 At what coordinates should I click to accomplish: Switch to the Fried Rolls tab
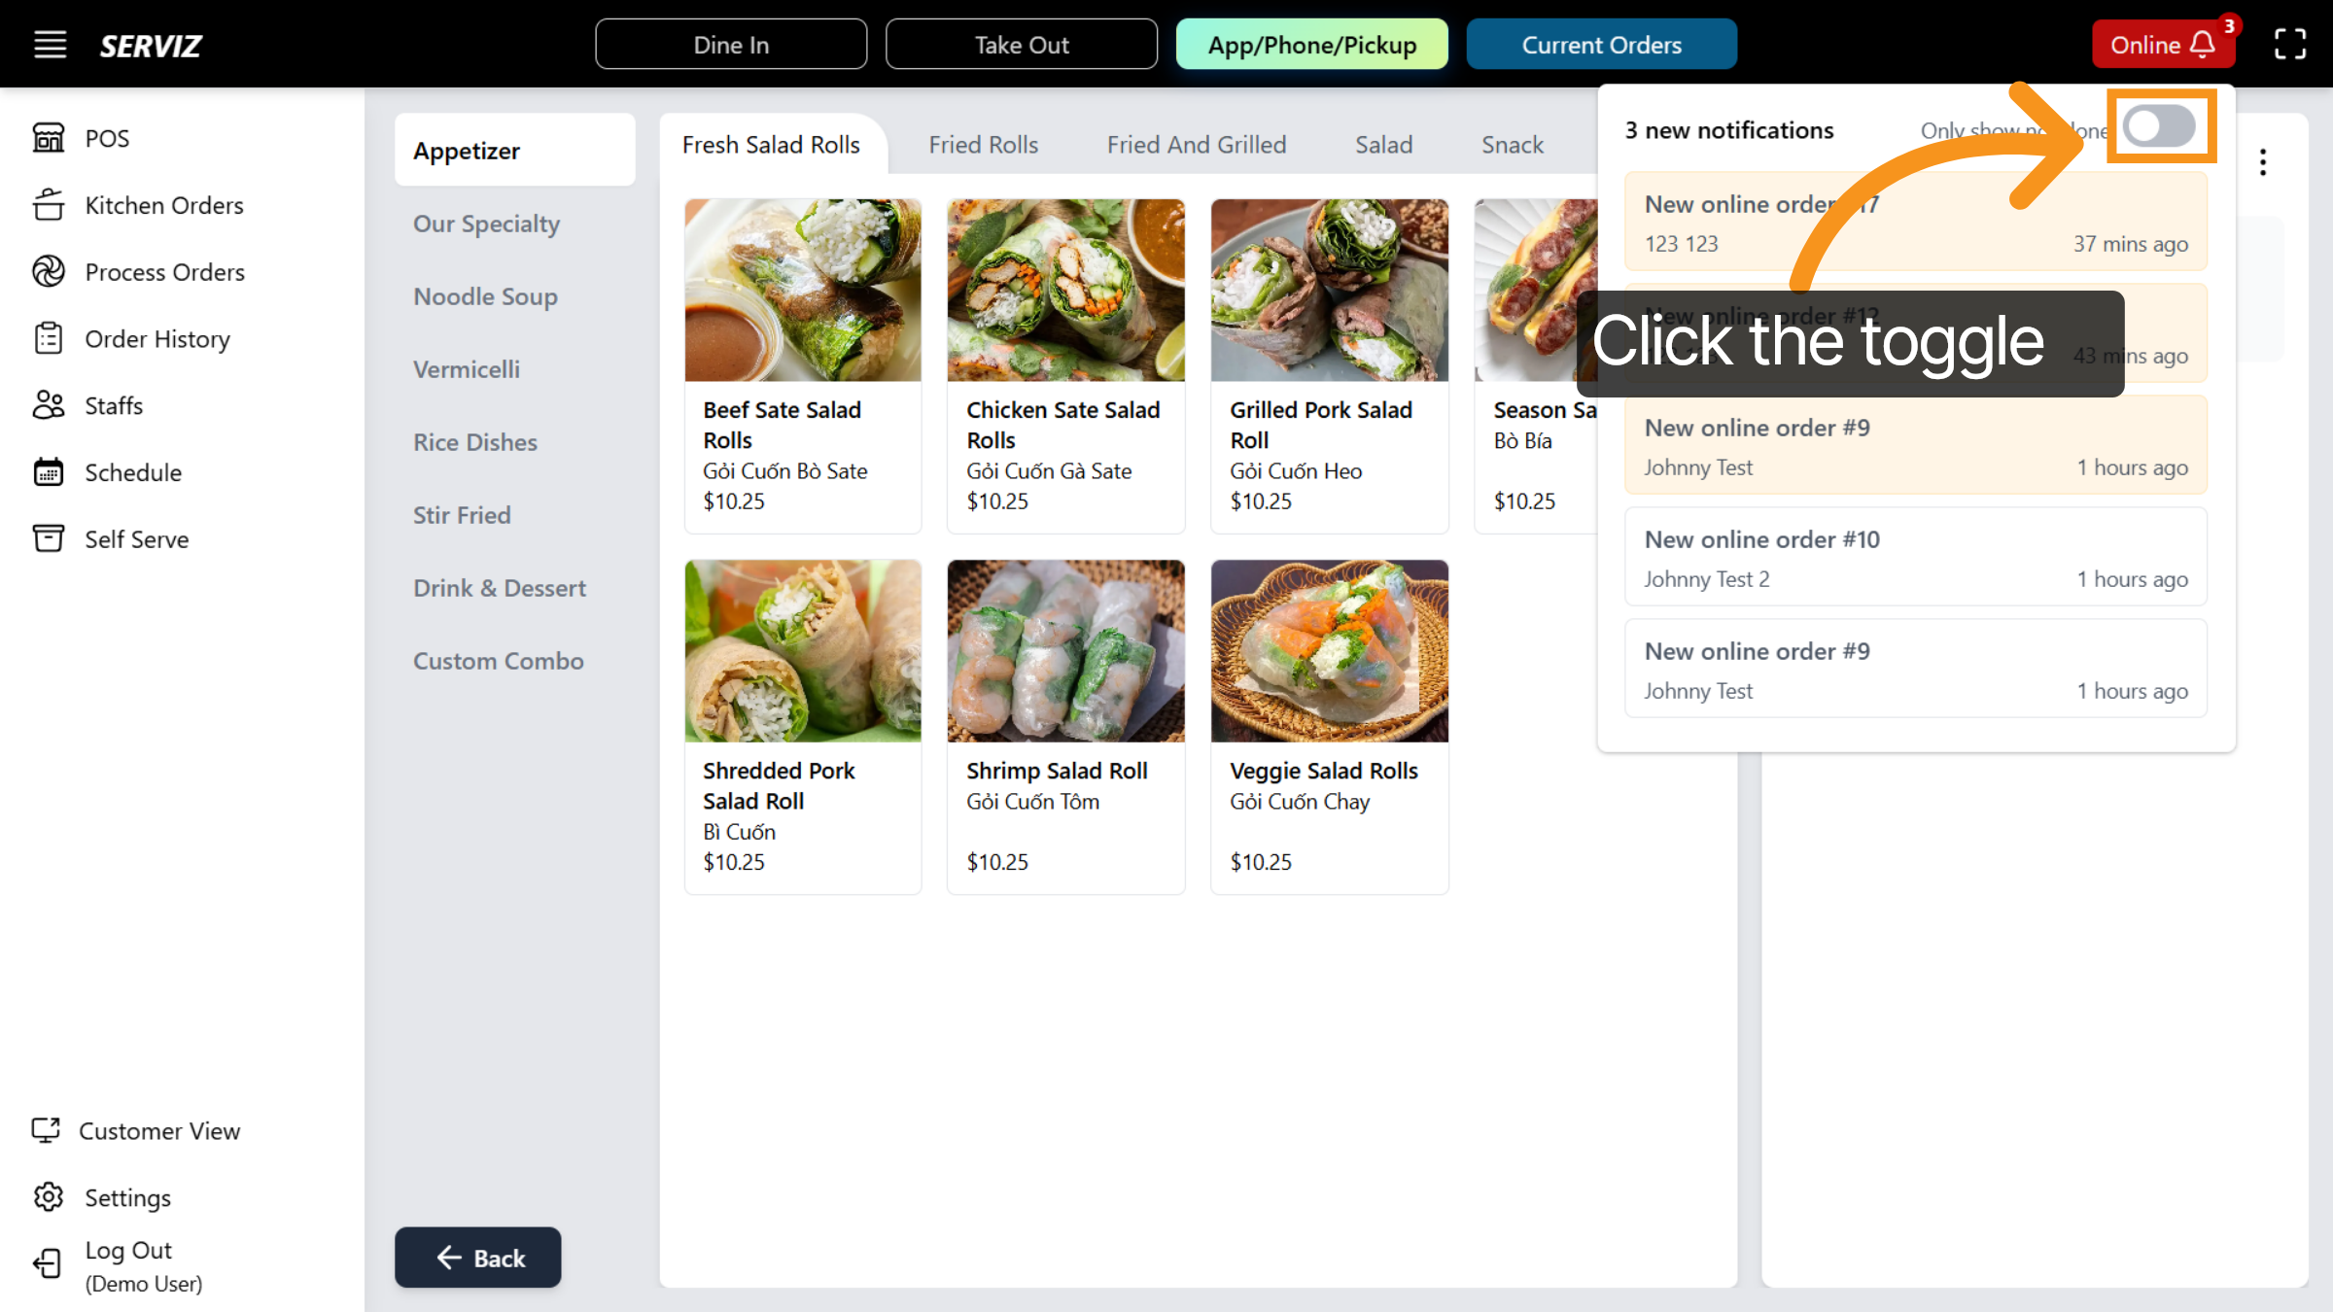983,144
